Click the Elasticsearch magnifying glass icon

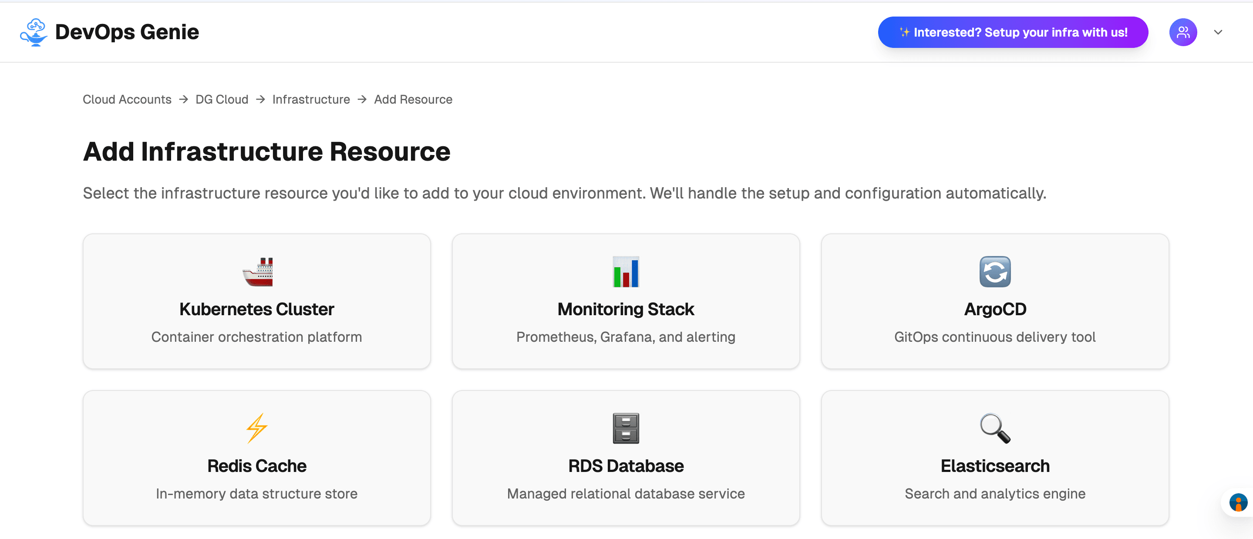pos(995,428)
